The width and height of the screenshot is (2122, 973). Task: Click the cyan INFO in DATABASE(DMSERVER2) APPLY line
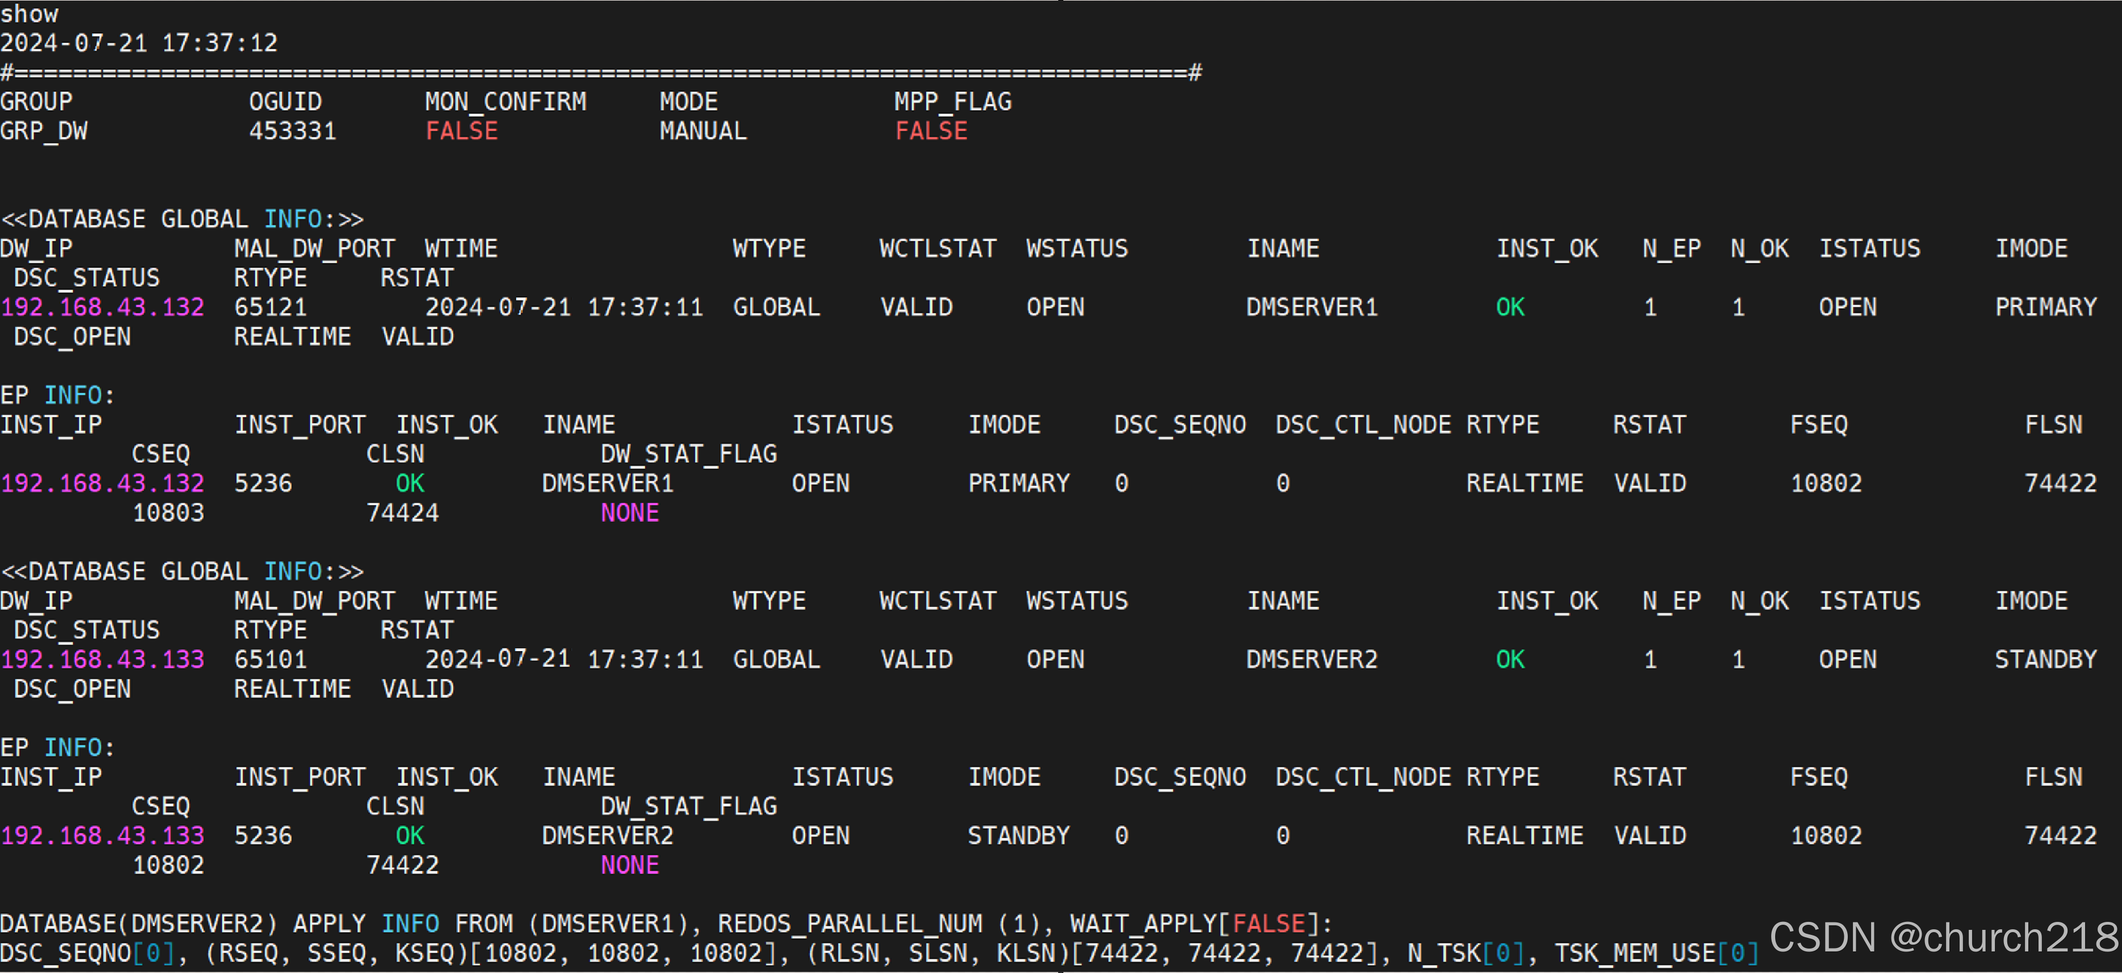click(x=409, y=924)
